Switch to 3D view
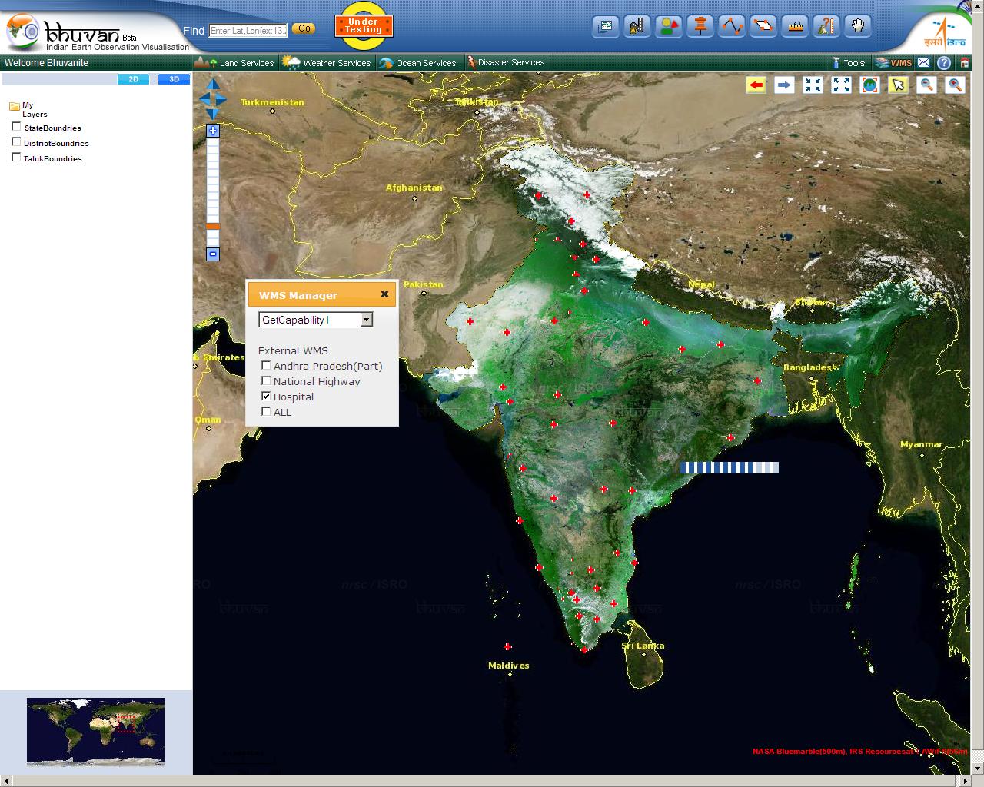The width and height of the screenshot is (984, 787). click(174, 79)
